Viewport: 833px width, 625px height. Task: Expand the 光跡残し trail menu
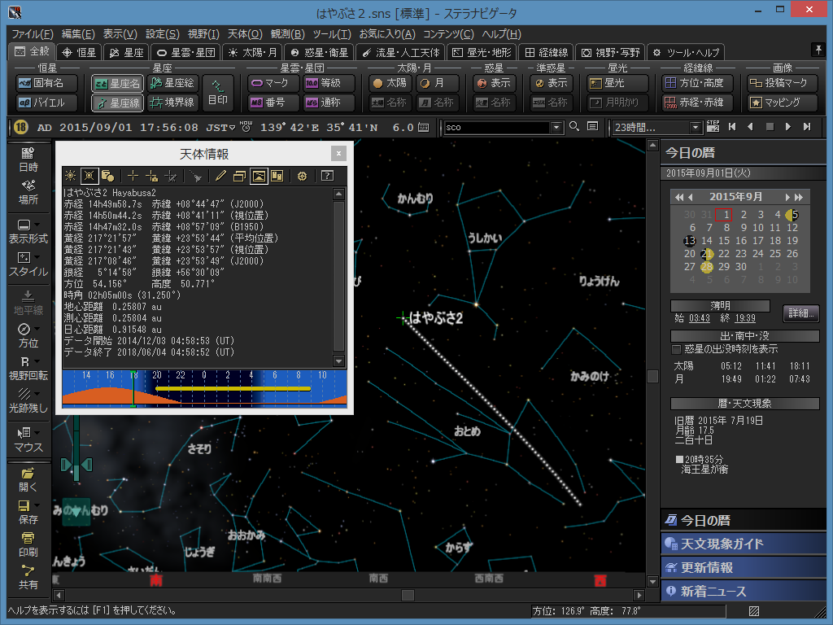(37, 395)
